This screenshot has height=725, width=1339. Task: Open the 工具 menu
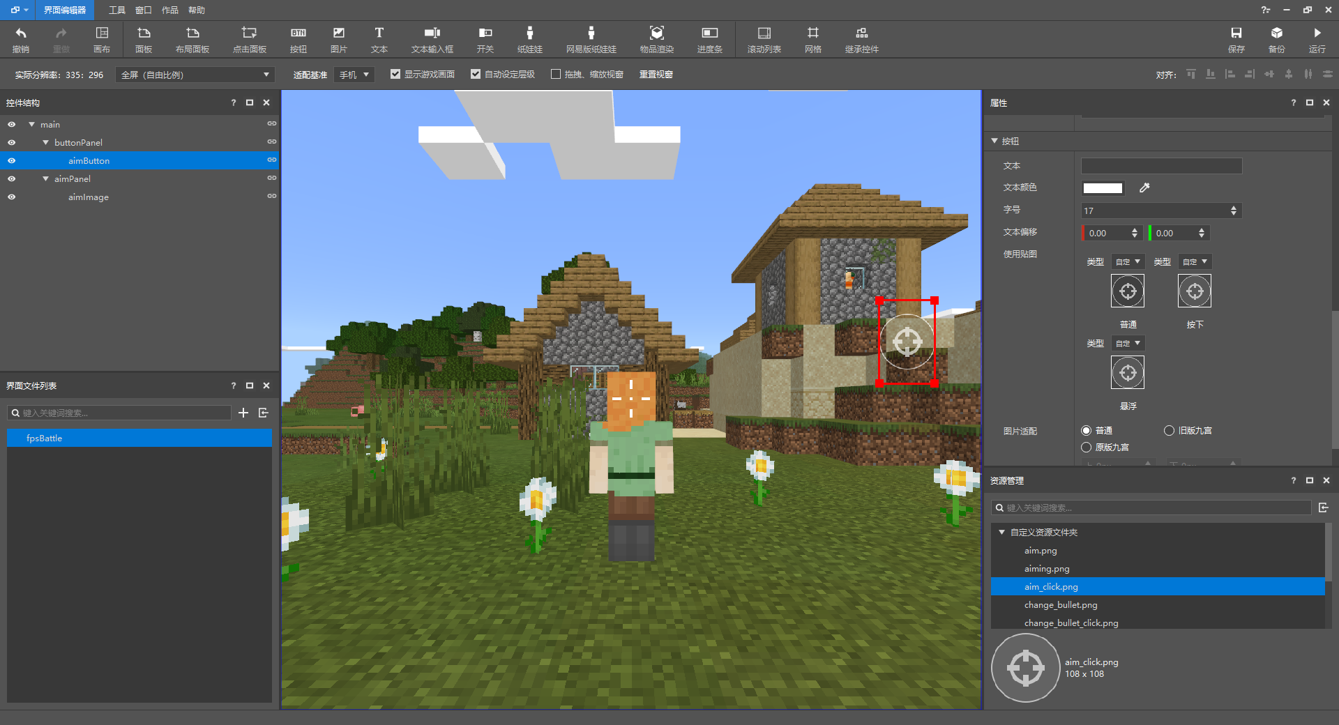[x=117, y=10]
